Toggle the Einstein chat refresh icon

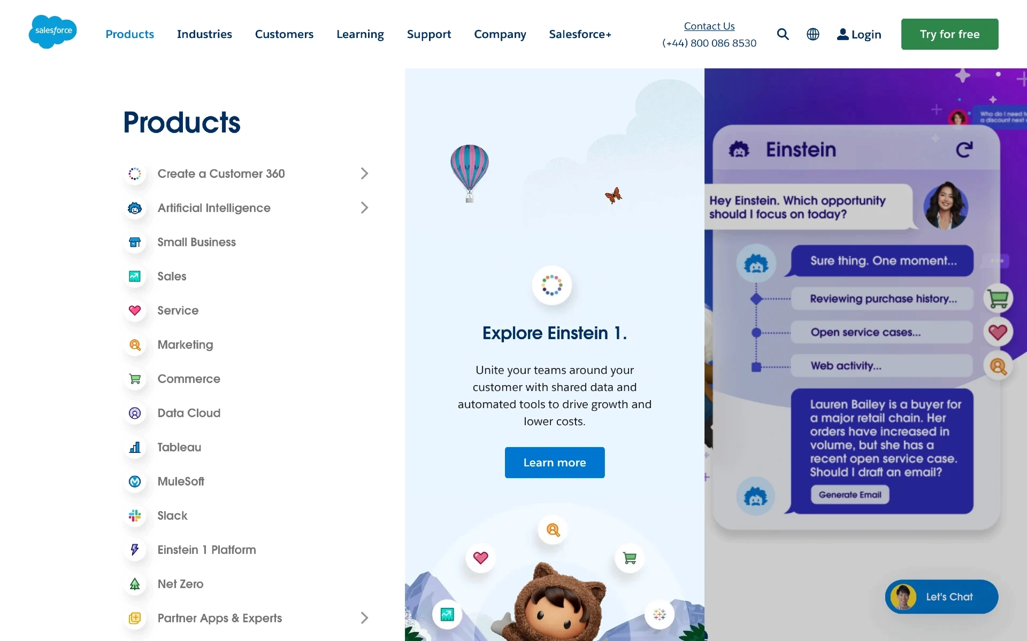[x=964, y=149]
